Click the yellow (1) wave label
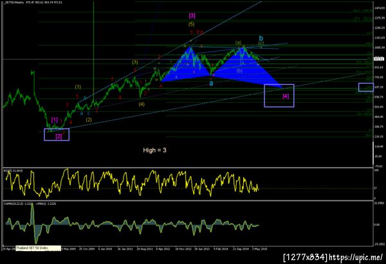Viewport: 386px width, 264px height. (78, 87)
